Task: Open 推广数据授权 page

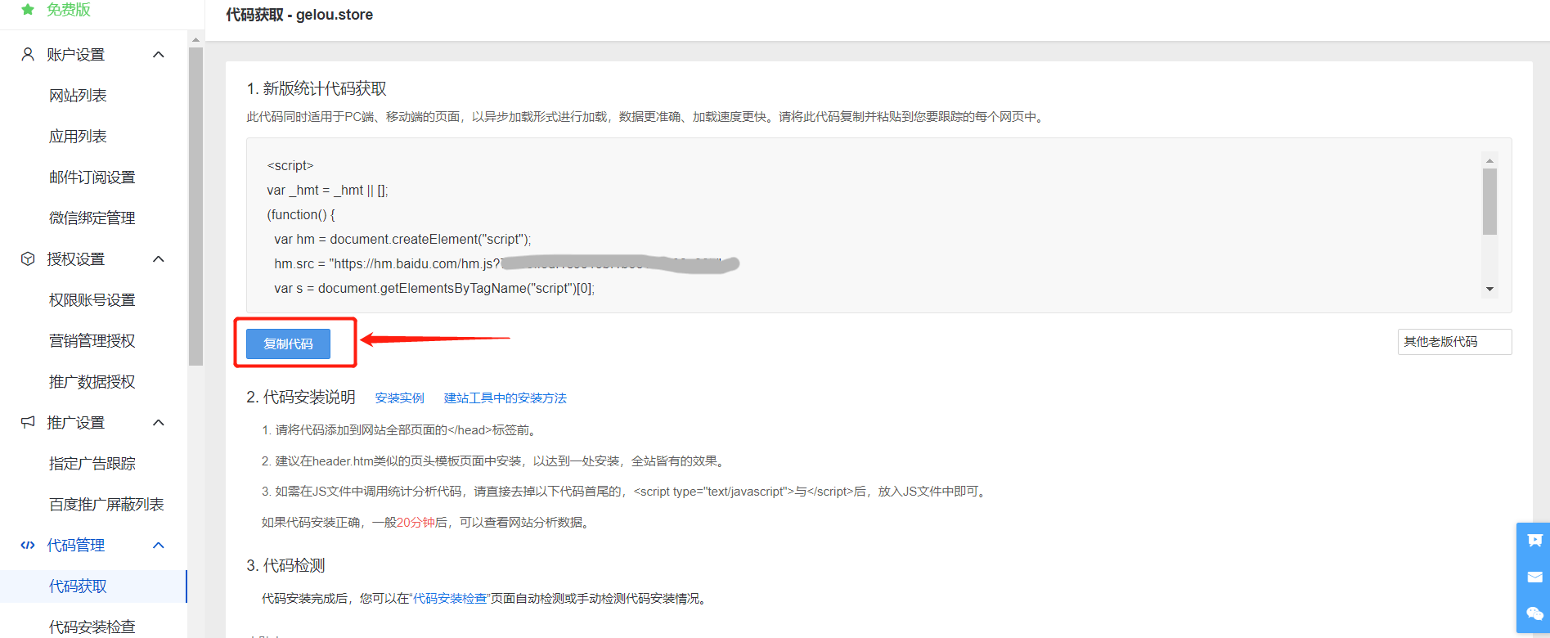Action: click(92, 382)
